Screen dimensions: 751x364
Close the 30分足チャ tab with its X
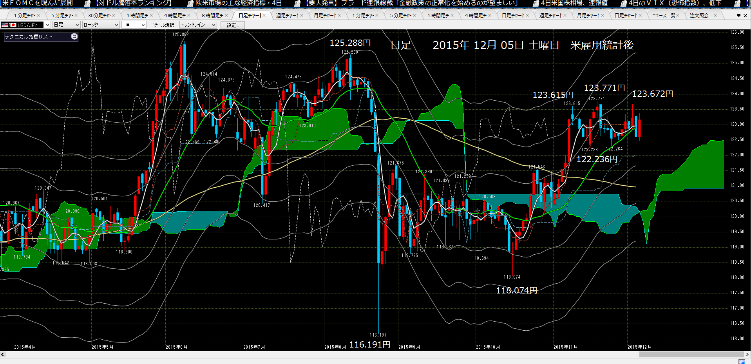(114, 15)
